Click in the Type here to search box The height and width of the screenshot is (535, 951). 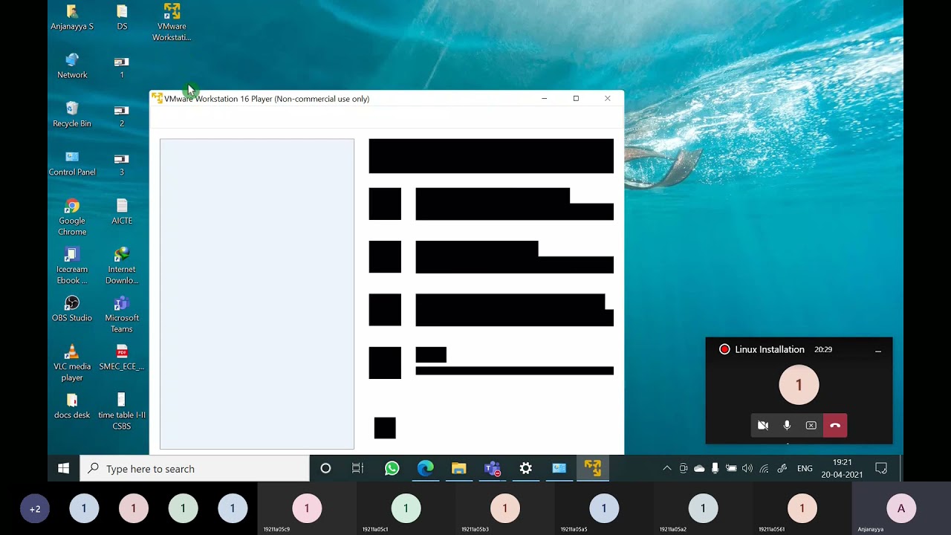(195, 469)
